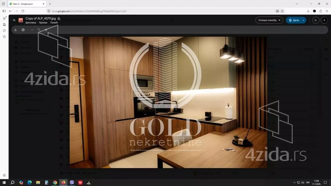Open the Приказ menu
Image resolution: width=331 pixels, height=186 pixels.
click(43, 23)
